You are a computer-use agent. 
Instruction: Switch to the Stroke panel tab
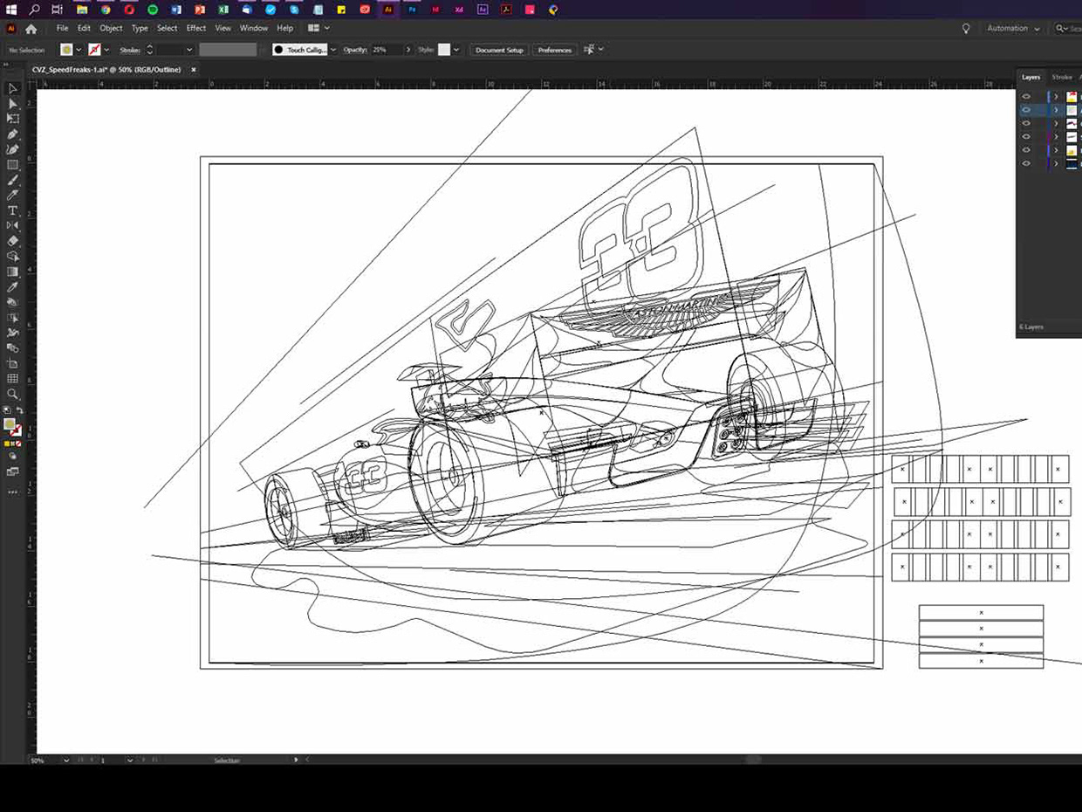(x=1062, y=78)
